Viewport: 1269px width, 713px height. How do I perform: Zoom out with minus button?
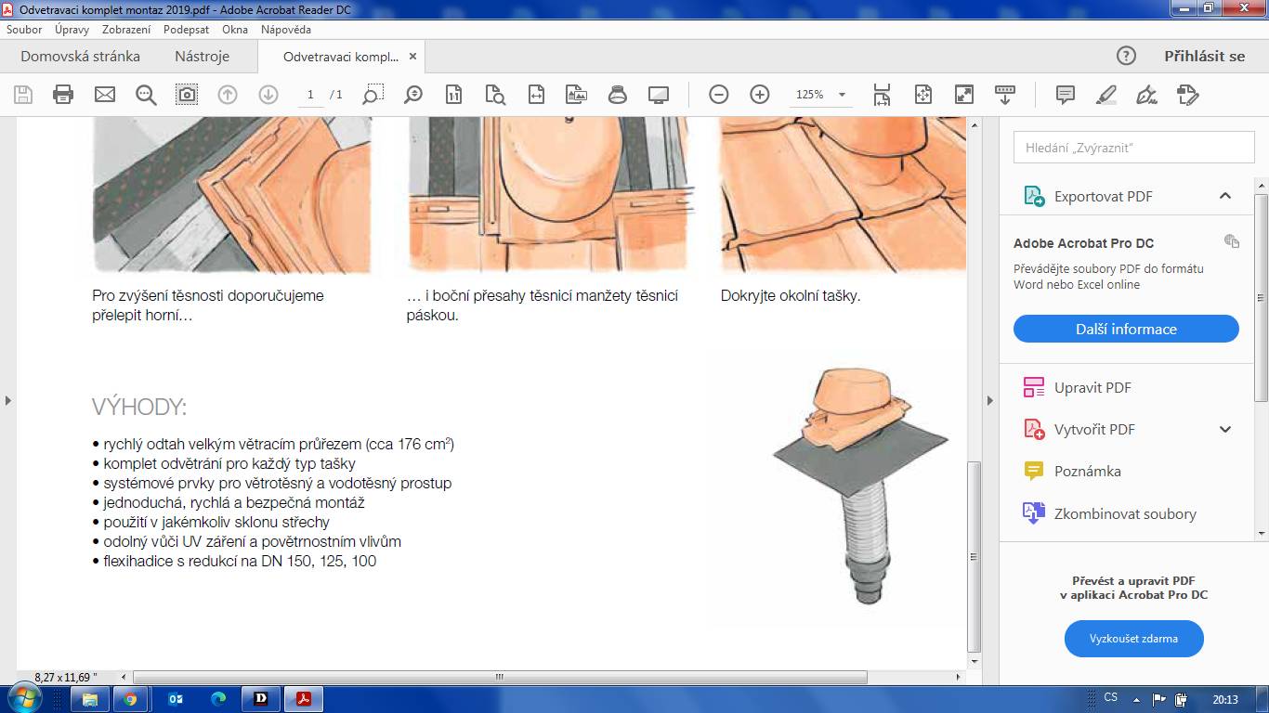point(718,95)
